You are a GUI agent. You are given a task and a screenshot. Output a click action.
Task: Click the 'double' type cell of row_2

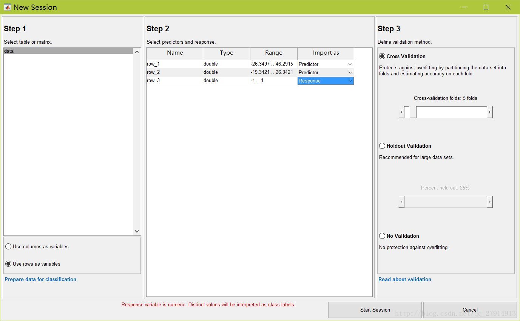[227, 72]
